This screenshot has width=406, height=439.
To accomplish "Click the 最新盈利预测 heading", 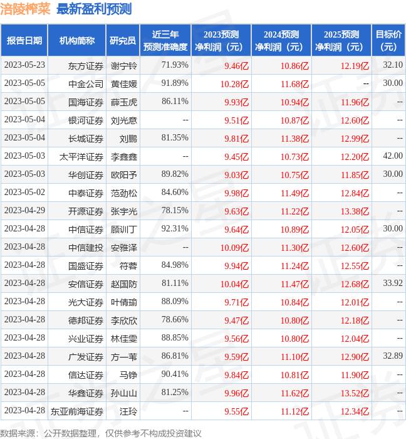I will click(x=94, y=9).
